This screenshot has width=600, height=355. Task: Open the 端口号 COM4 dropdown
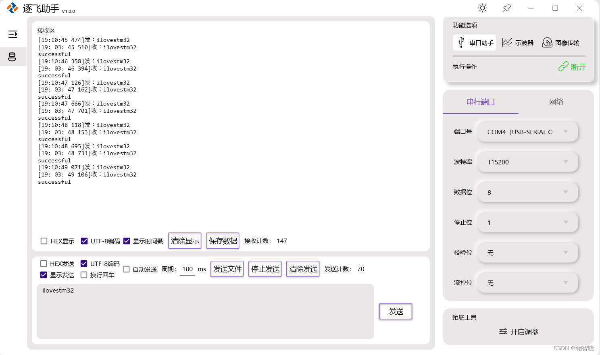[x=527, y=132]
